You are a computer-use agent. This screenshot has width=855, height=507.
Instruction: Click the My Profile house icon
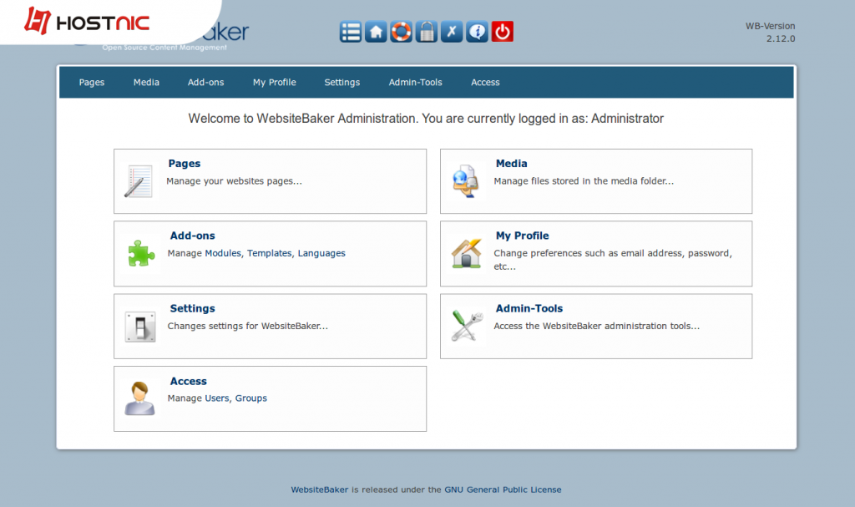(466, 253)
